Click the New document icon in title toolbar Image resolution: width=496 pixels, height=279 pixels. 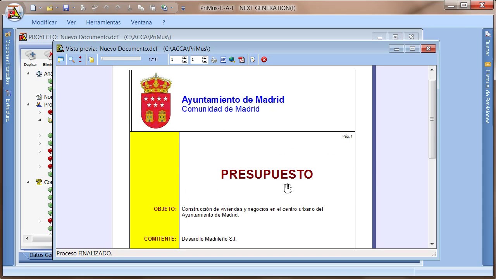tap(33, 8)
